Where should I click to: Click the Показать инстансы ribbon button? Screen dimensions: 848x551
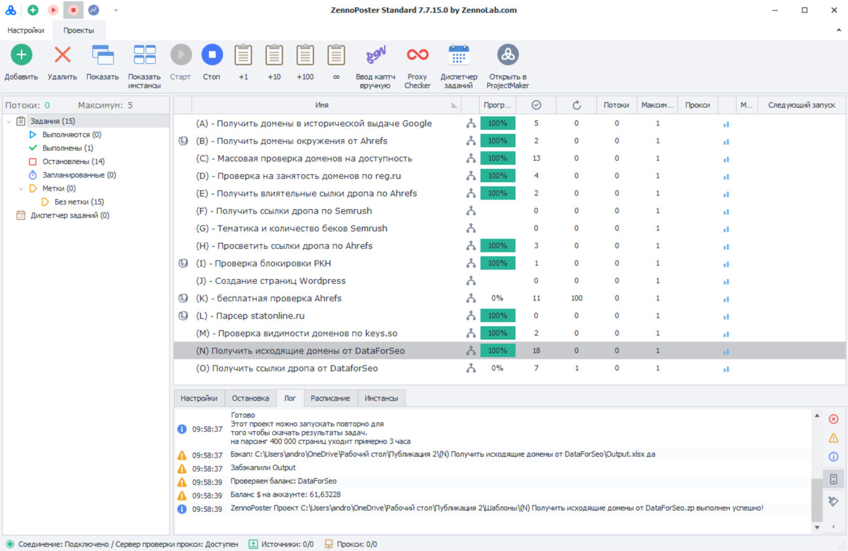144,67
